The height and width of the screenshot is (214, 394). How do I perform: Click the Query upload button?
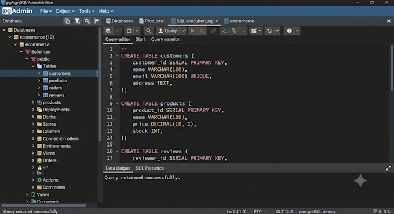point(167,31)
